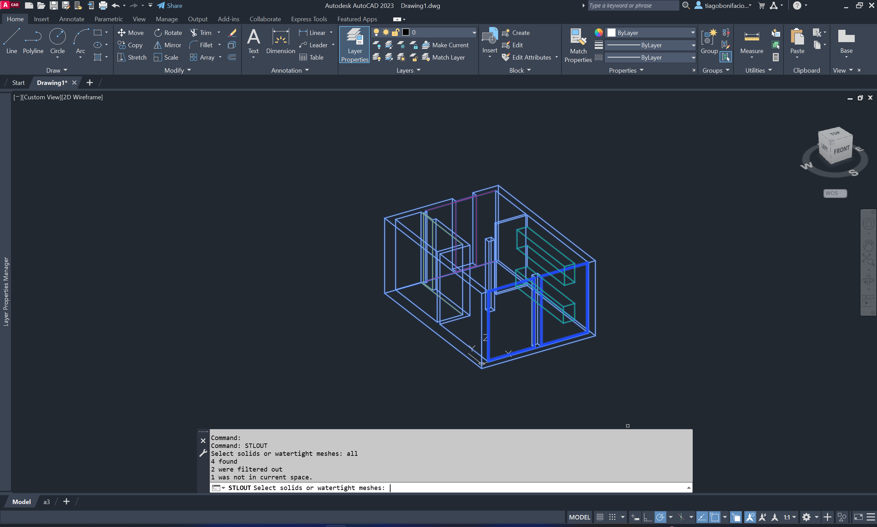The image size is (877, 527).
Task: Open the WCS coordinate system dropdown
Action: pos(835,193)
